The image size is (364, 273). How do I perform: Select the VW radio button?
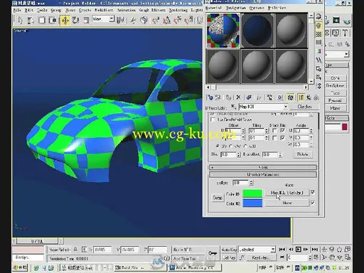tap(230, 146)
